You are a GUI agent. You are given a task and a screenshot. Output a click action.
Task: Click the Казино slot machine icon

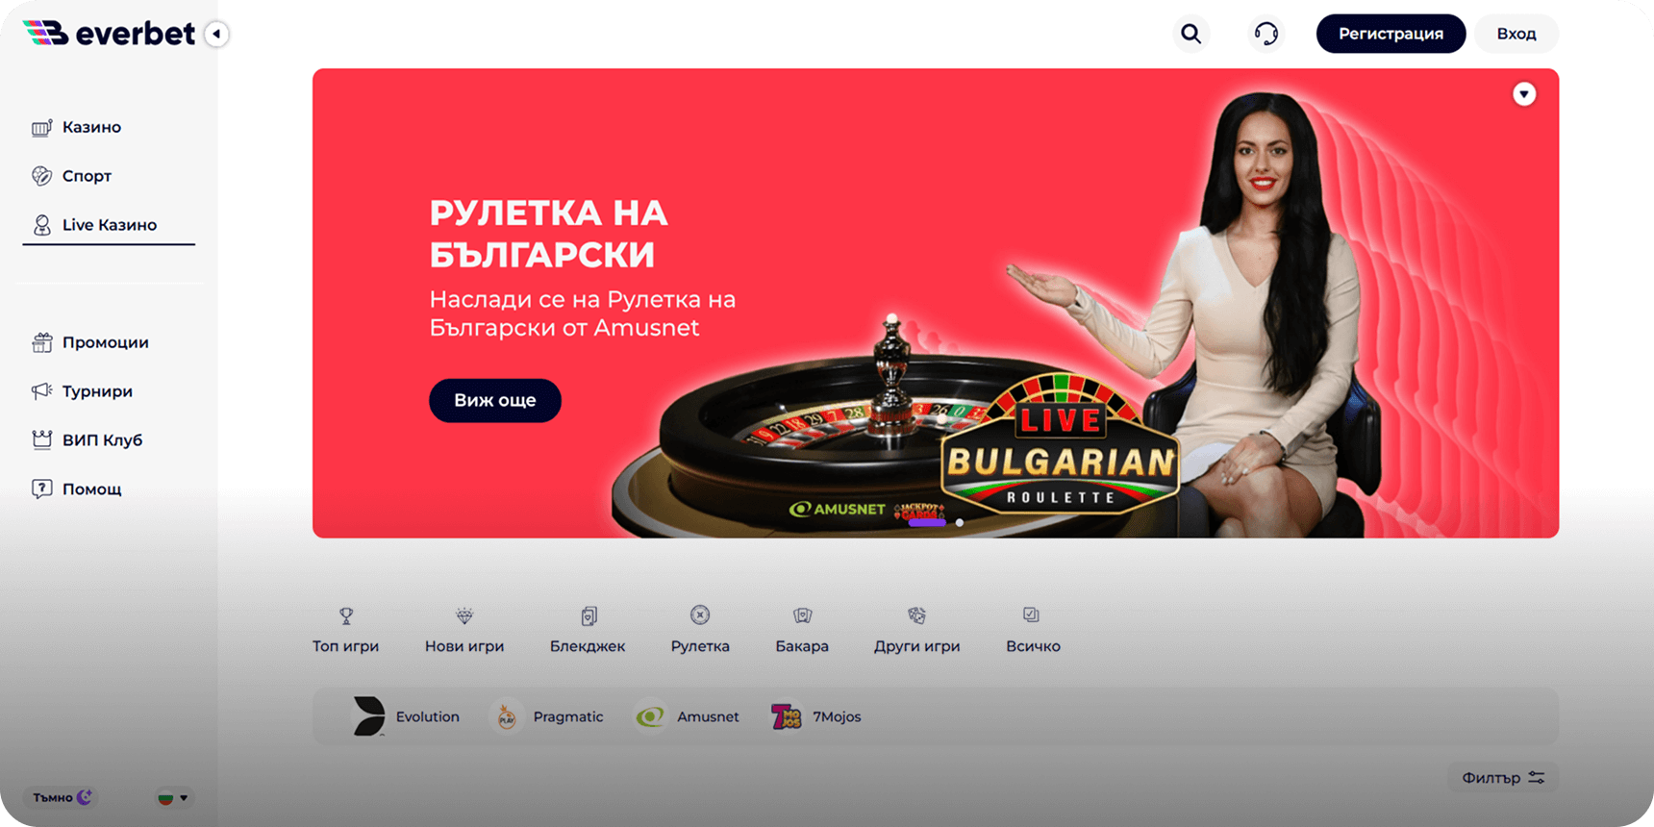pyautogui.click(x=41, y=127)
